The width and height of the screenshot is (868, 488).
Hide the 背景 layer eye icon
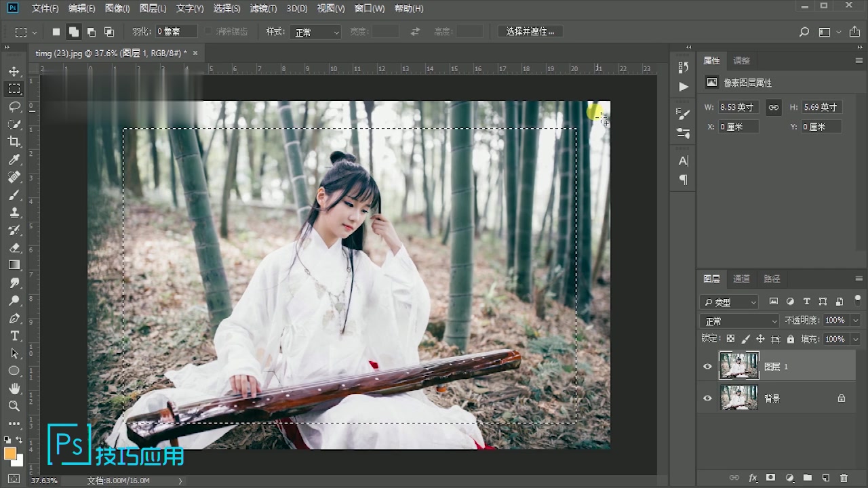click(x=707, y=399)
